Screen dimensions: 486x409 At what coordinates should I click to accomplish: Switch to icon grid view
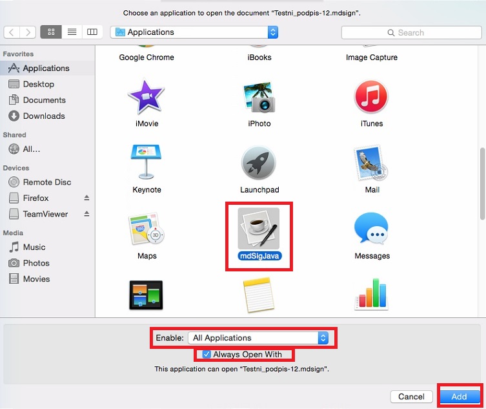pyautogui.click(x=52, y=32)
